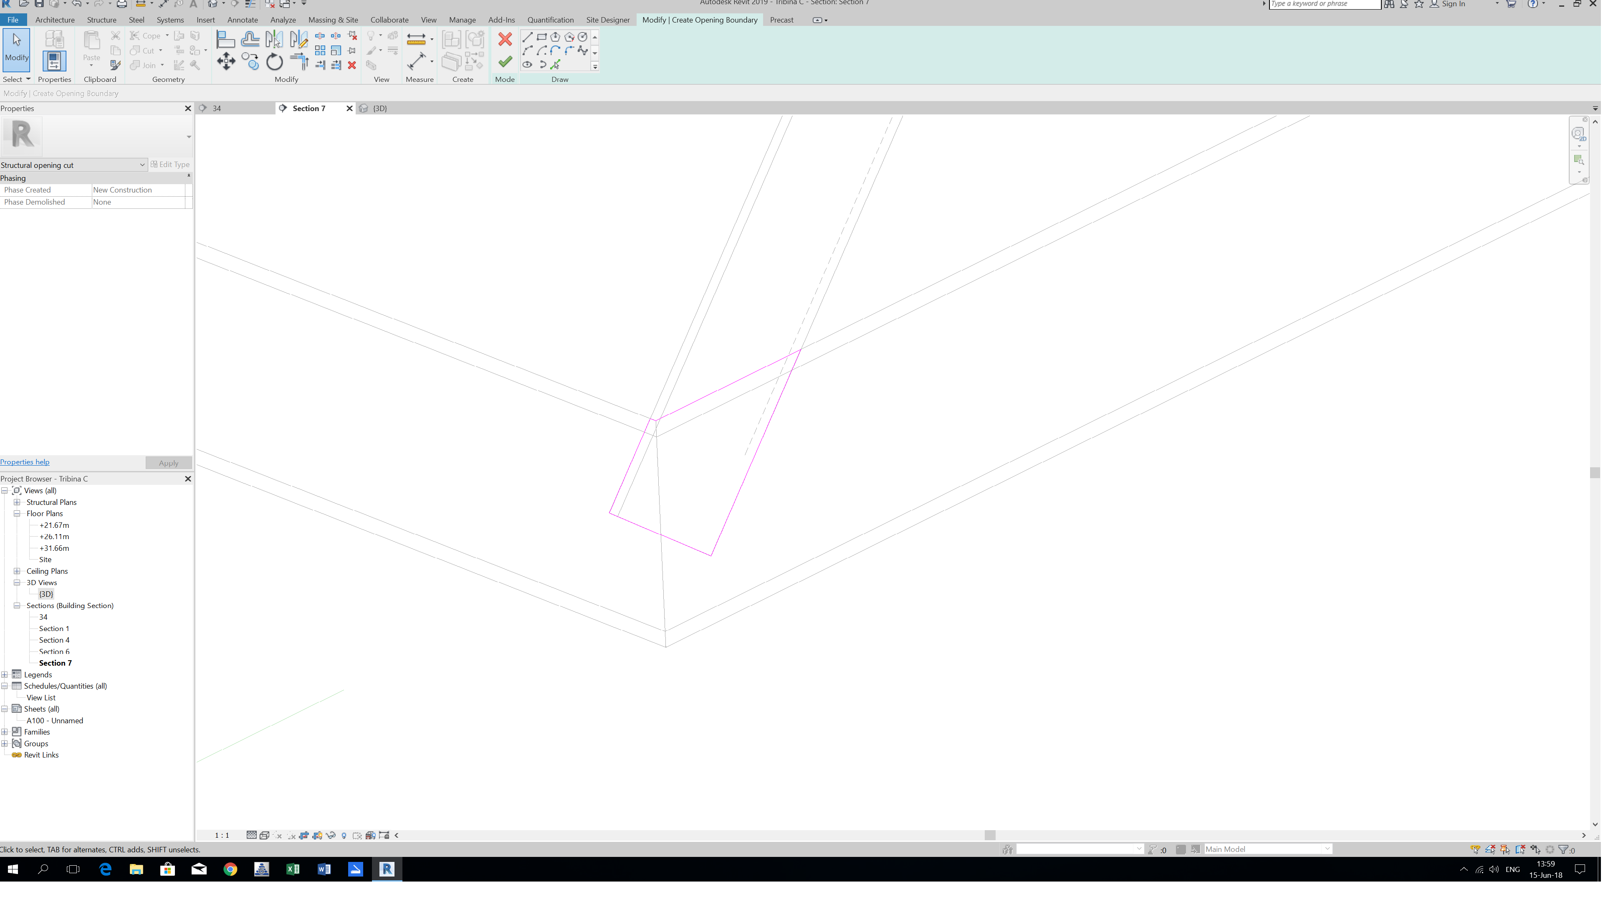Choose the Mirror - Pick Axis tool
The height and width of the screenshot is (902, 1603).
[x=274, y=39]
